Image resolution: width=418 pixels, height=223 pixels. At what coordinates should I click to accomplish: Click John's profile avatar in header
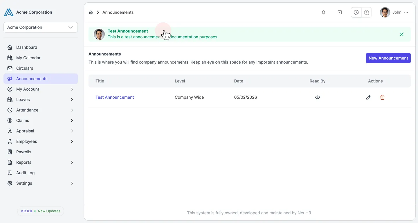tap(385, 12)
